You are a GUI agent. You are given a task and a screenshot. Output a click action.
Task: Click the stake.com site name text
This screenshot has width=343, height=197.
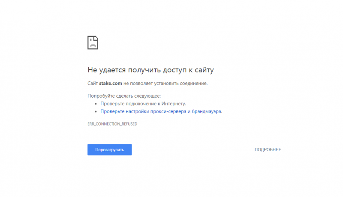tap(111, 83)
